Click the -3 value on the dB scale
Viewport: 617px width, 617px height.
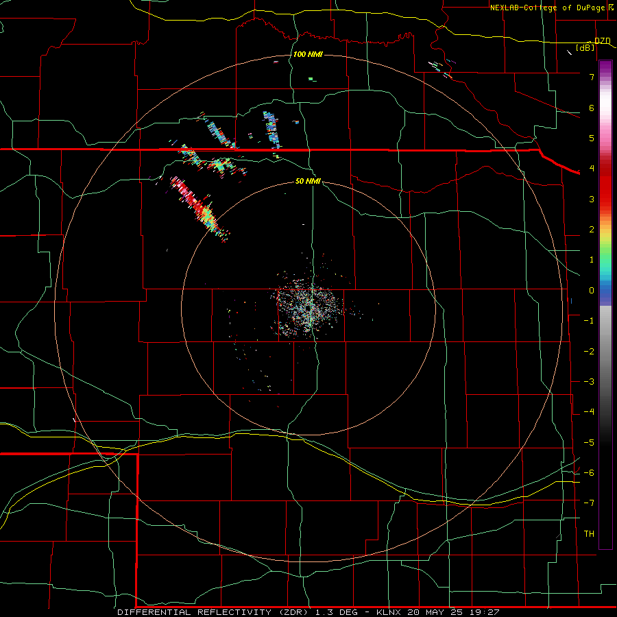pyautogui.click(x=589, y=382)
